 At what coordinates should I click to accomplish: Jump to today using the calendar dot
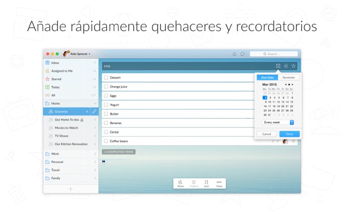pos(289,85)
